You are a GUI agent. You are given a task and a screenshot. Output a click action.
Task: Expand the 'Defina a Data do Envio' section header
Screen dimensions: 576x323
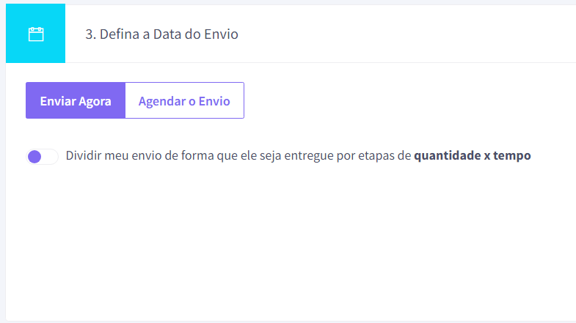(x=291, y=34)
